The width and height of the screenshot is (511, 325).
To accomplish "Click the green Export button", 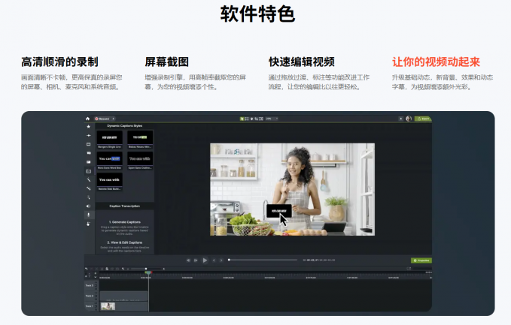I will (423, 119).
